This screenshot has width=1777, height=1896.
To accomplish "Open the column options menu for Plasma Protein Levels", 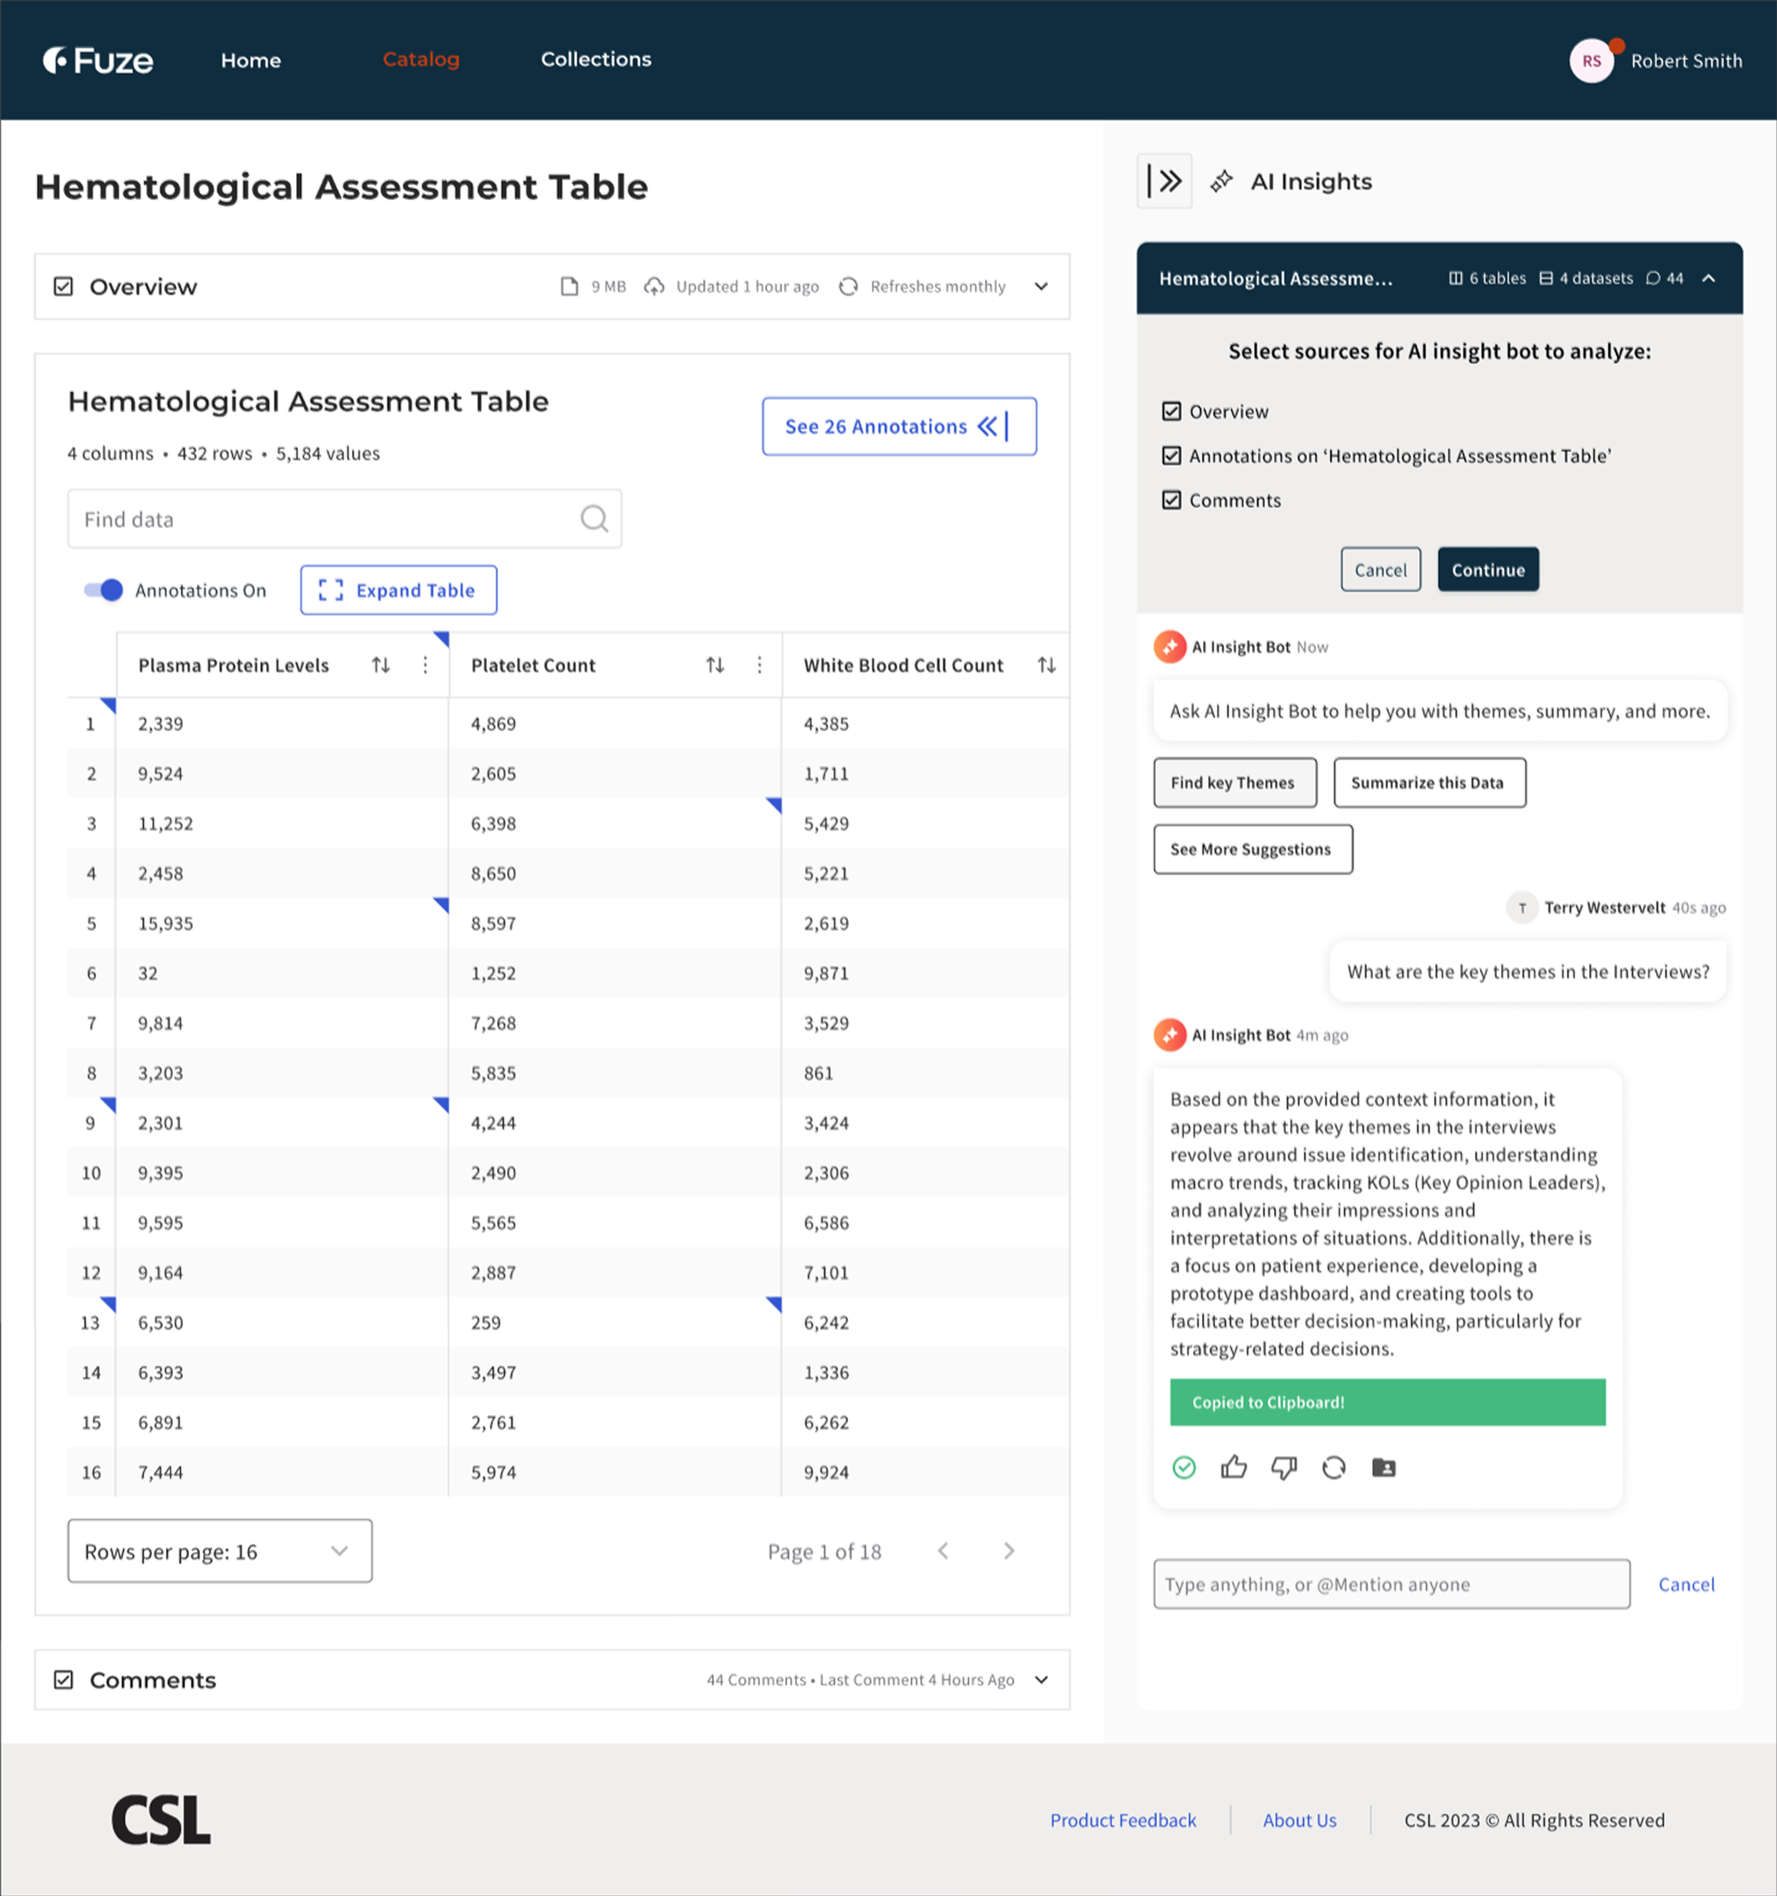I will [x=426, y=664].
